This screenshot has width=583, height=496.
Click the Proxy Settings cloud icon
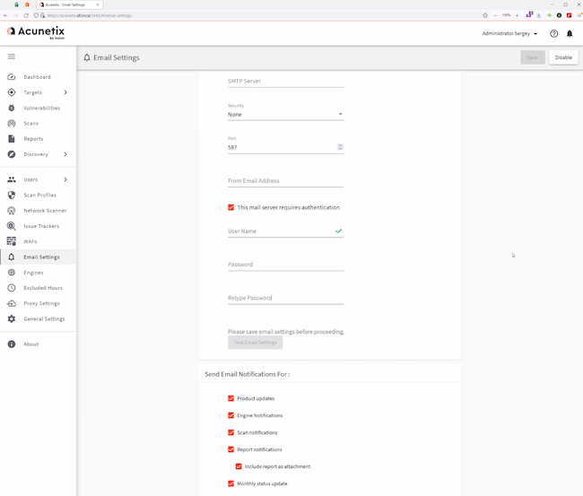[x=12, y=303]
